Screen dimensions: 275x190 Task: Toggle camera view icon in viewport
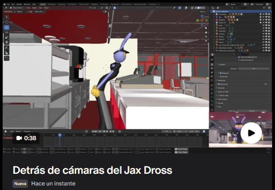point(206,37)
